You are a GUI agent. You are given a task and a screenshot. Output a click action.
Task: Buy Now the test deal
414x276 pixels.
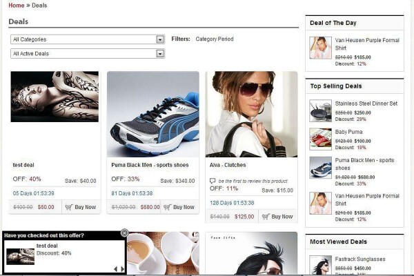point(81,207)
